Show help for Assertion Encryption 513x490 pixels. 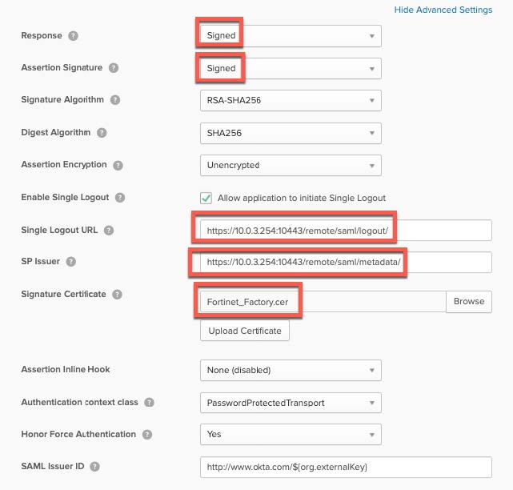pos(118,165)
